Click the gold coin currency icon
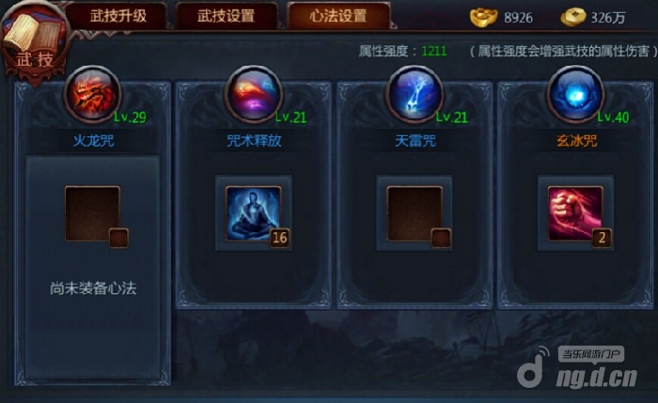 tap(572, 18)
